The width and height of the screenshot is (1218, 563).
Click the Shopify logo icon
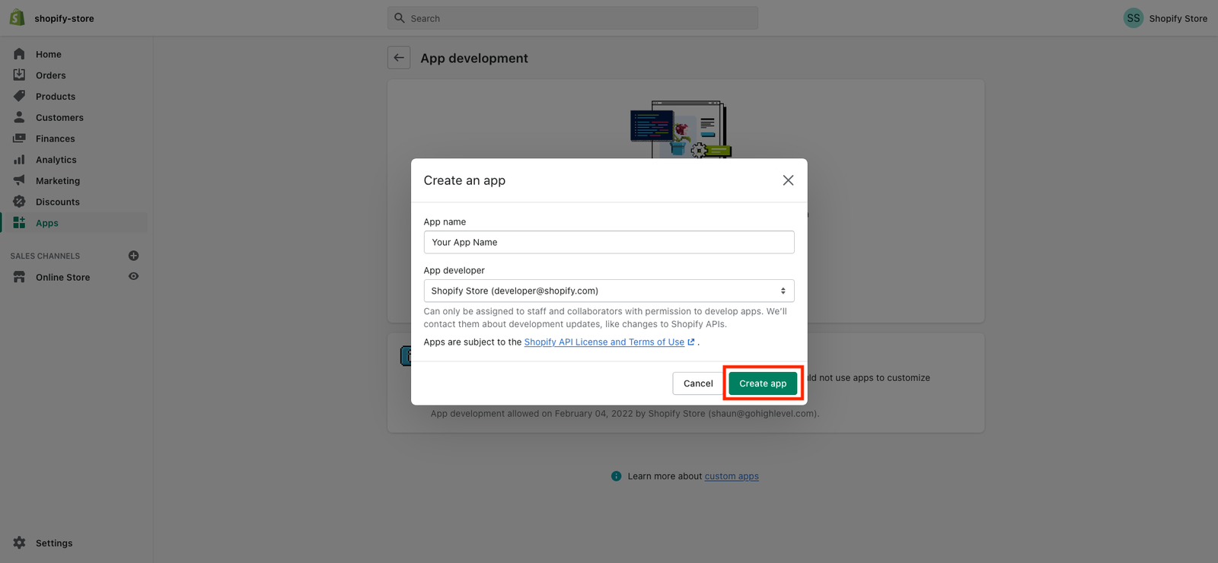[x=17, y=17]
